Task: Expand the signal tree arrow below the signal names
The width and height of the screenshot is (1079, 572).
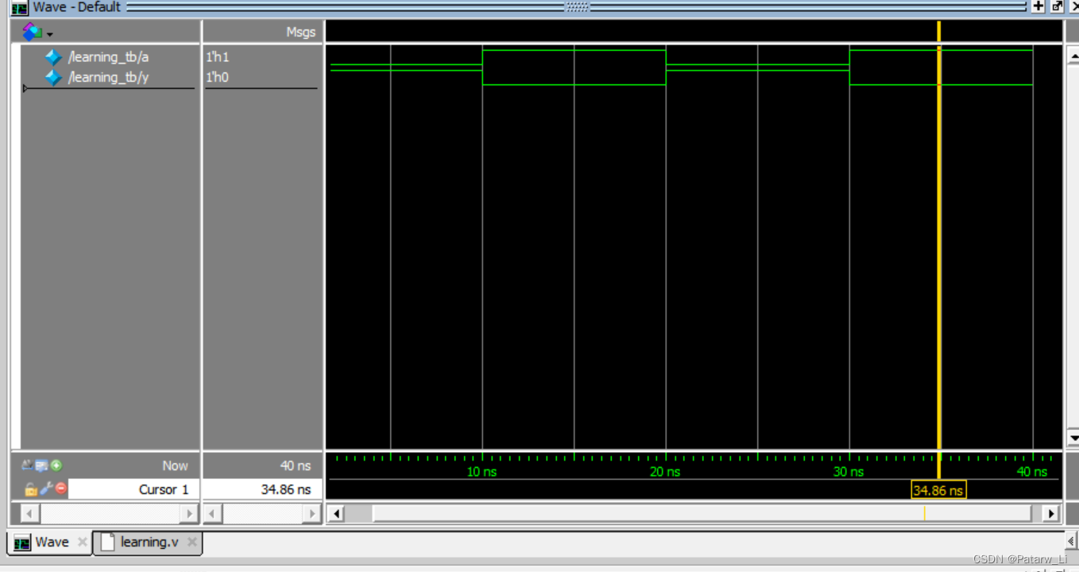Action: 25,88
